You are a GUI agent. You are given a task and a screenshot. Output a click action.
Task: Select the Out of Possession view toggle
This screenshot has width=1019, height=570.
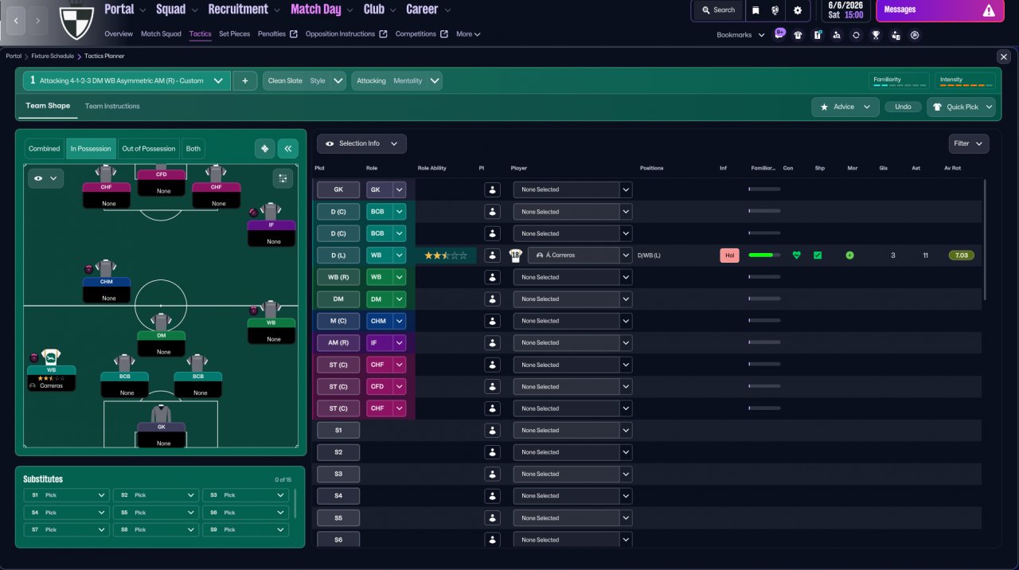click(x=149, y=149)
